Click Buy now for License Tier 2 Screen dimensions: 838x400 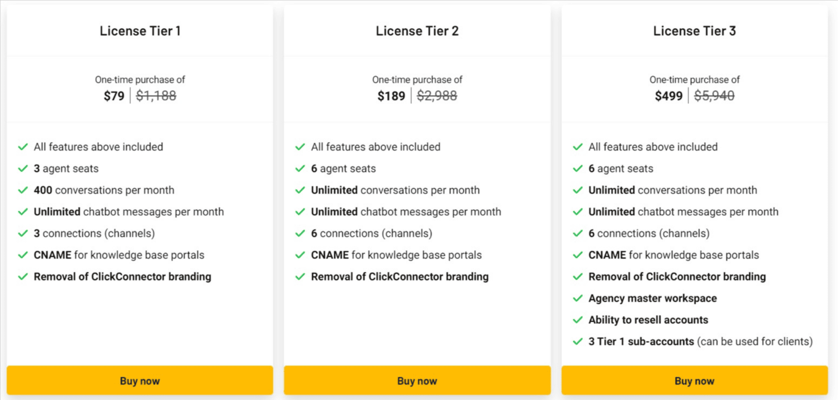pos(417,380)
